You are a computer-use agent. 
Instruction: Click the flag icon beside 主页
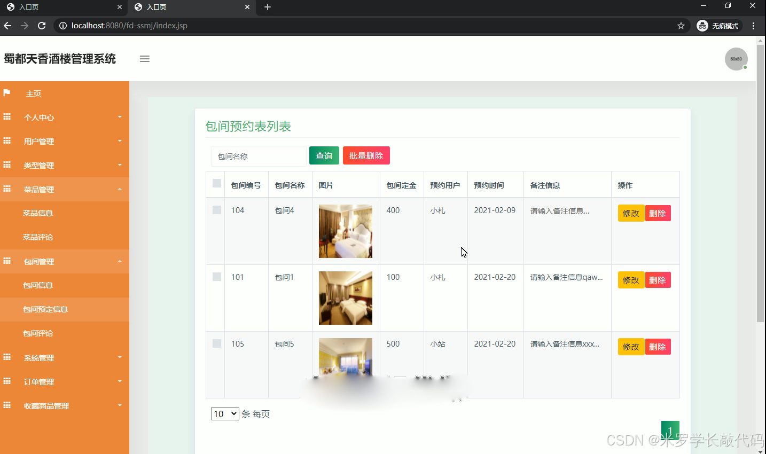click(7, 93)
